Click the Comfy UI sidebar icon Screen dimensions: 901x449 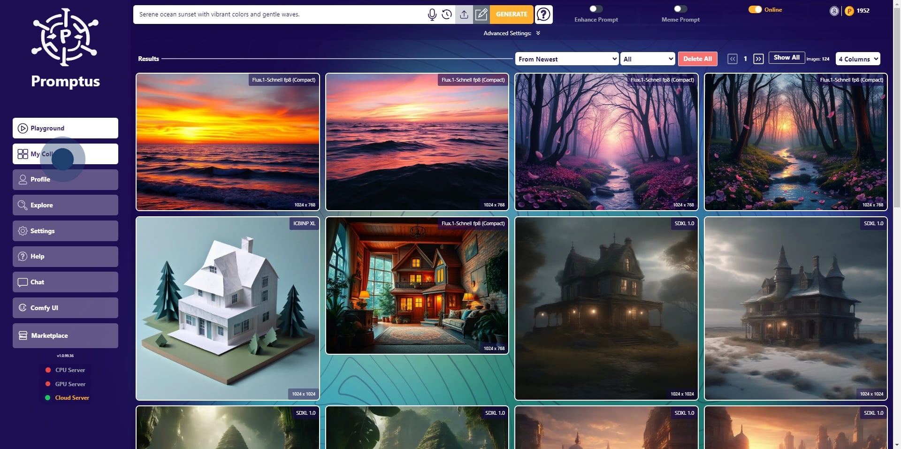coord(23,308)
